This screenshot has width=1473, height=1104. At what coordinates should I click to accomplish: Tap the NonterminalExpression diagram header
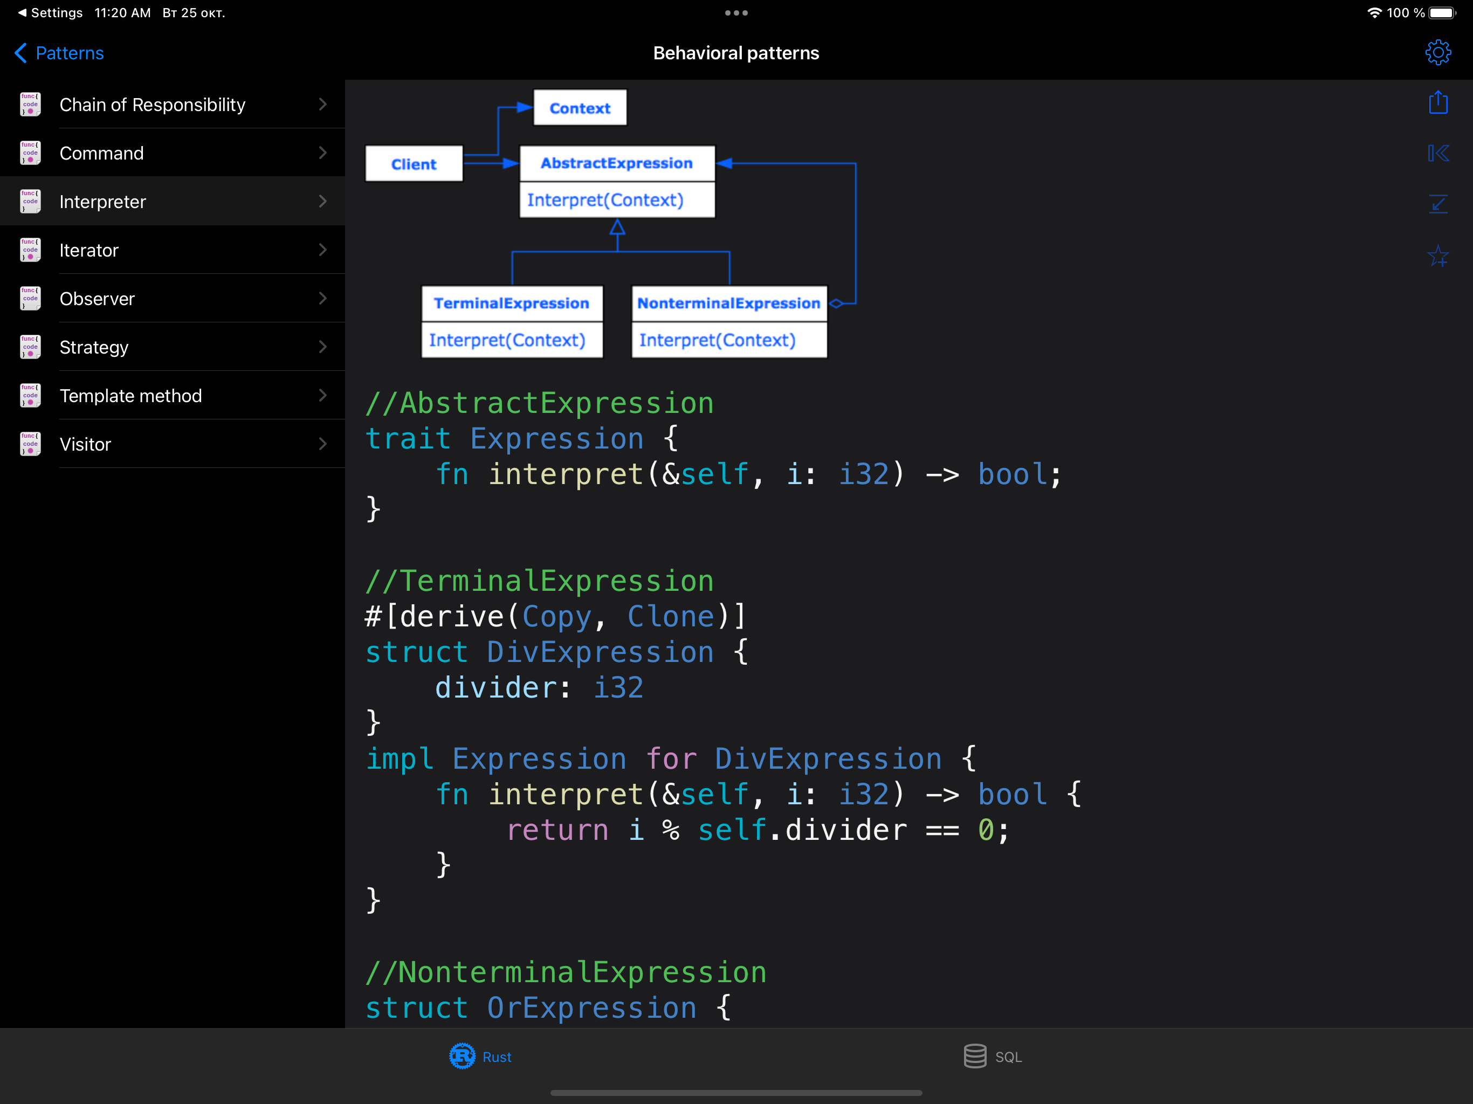(729, 303)
